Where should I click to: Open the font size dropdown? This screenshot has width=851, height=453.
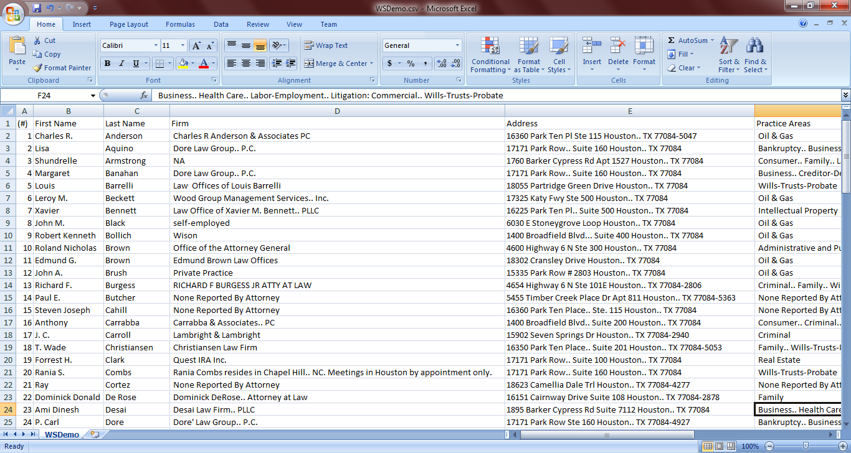183,45
